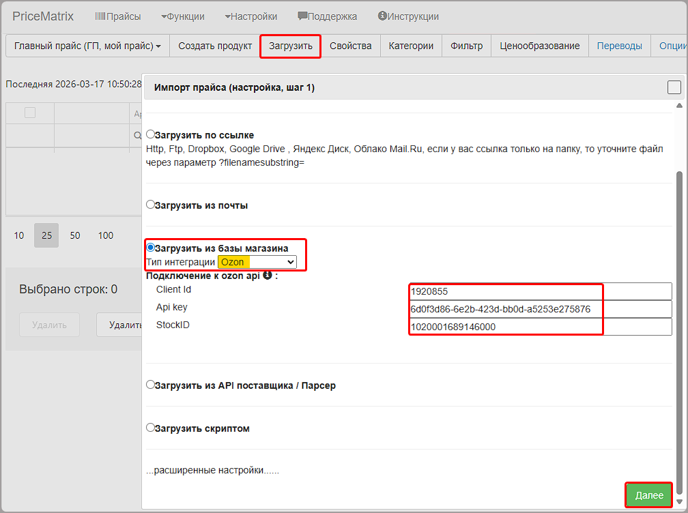688x513 pixels.
Task: Click the chat bubble icon for Поддержка
Action: click(302, 16)
